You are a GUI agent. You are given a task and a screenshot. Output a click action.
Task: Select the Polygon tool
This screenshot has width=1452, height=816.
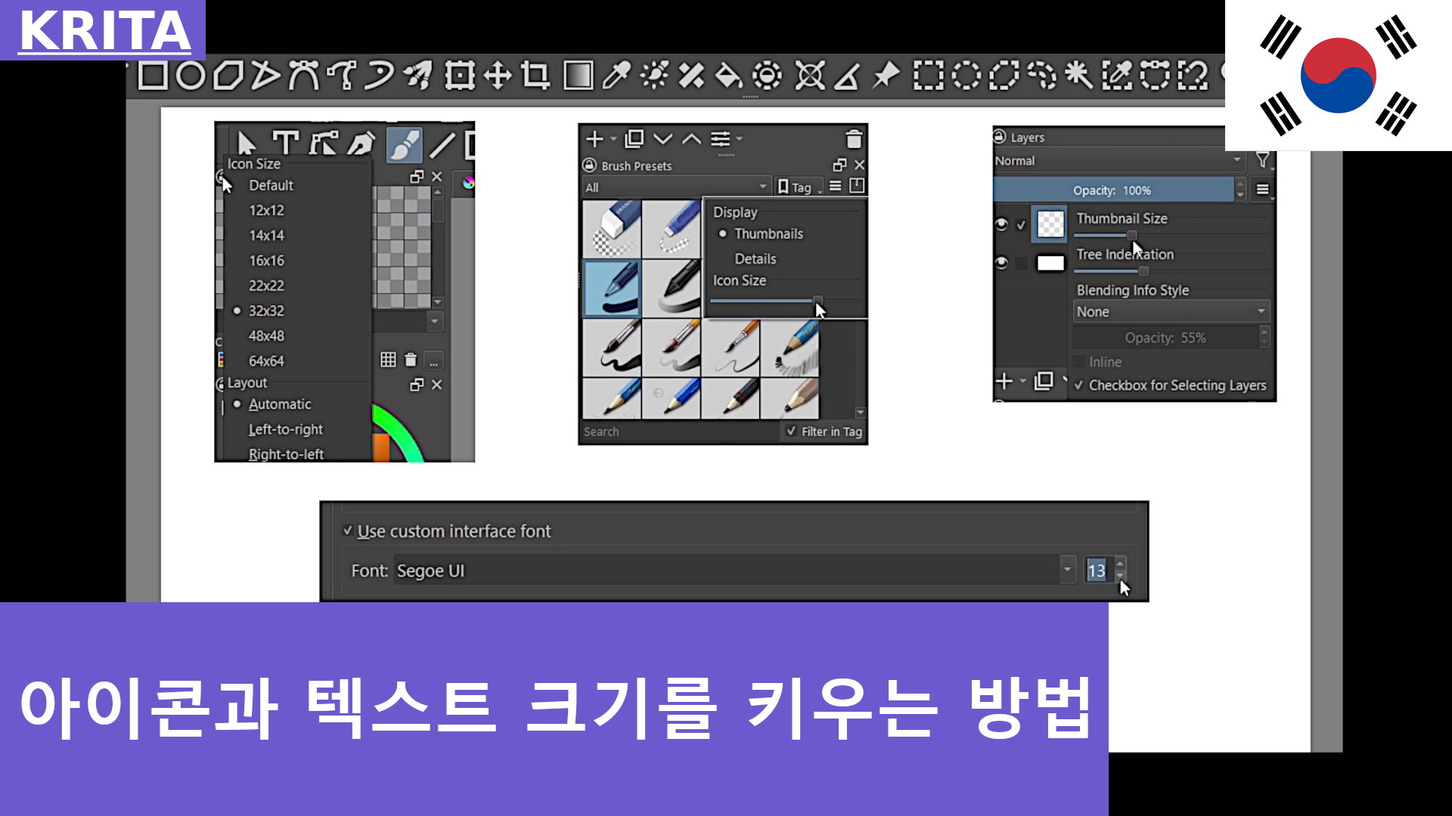coord(228,76)
